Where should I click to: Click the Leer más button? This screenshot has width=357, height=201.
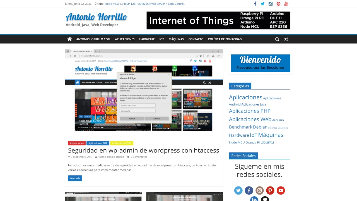[75, 178]
